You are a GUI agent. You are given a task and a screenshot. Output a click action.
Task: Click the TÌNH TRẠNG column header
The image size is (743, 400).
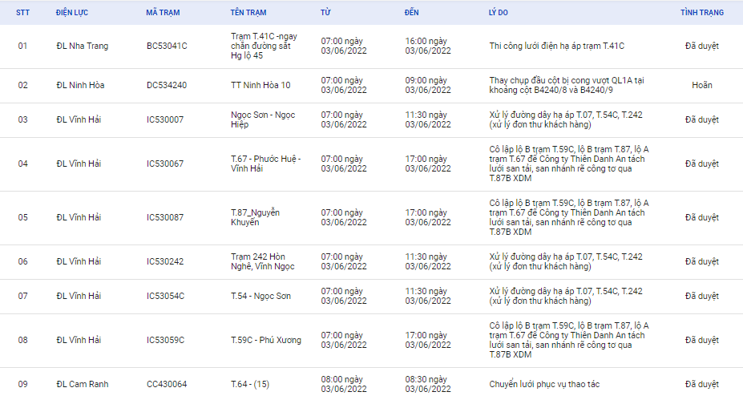point(702,13)
